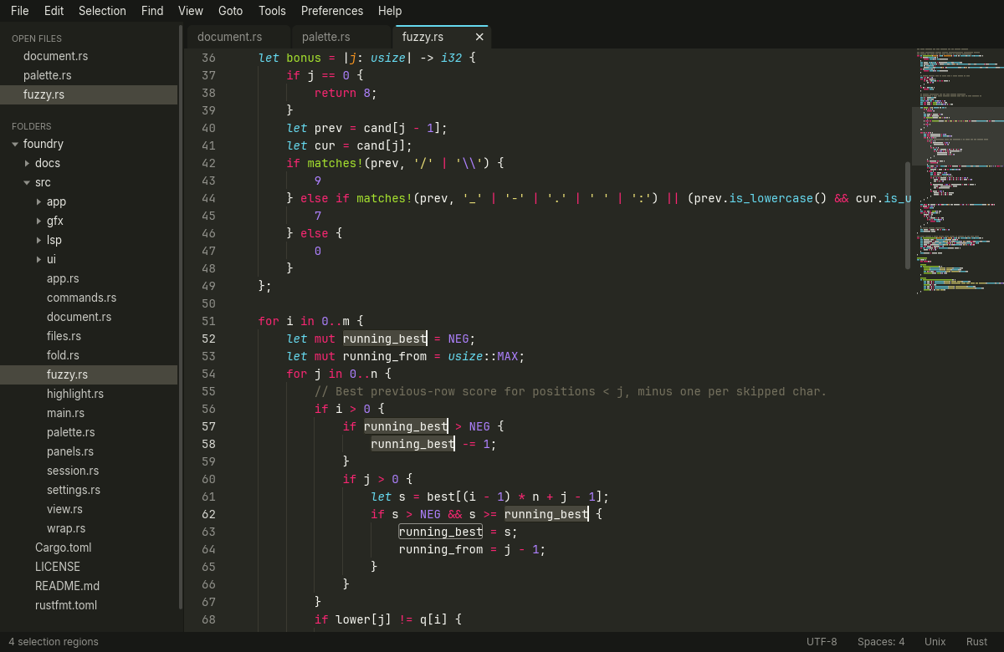Open the Selection menu

click(x=102, y=11)
